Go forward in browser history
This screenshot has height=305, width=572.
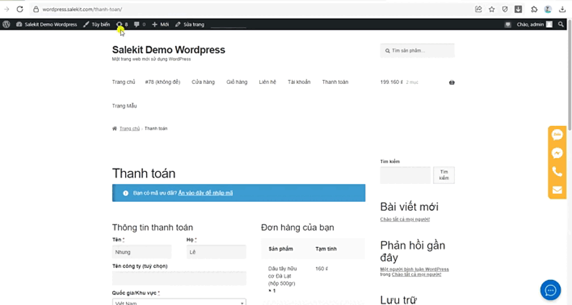6,9
